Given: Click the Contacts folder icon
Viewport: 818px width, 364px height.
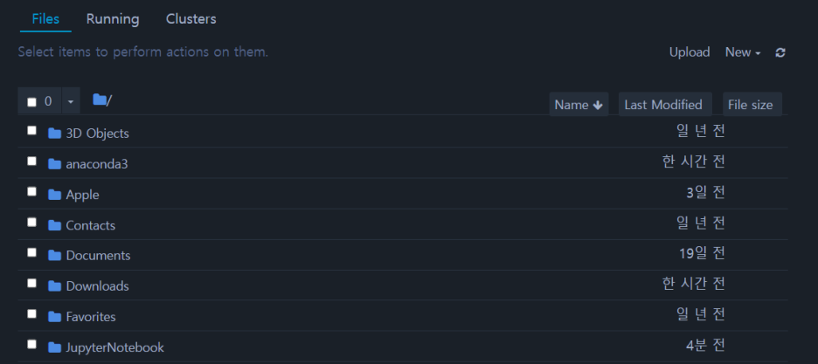Looking at the screenshot, I should [x=54, y=225].
